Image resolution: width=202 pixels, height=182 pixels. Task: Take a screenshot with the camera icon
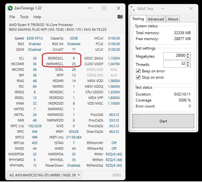click(120, 17)
